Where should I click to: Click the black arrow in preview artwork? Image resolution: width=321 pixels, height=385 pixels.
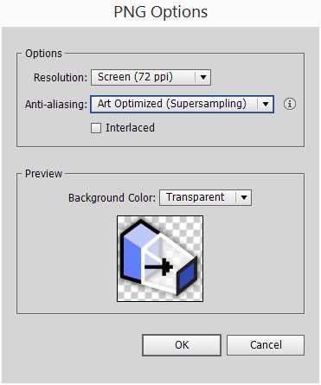pos(158,266)
